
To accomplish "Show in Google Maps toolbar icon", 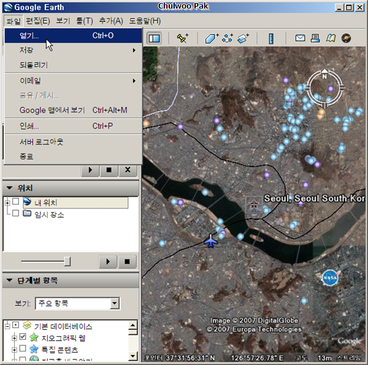I will (331, 38).
